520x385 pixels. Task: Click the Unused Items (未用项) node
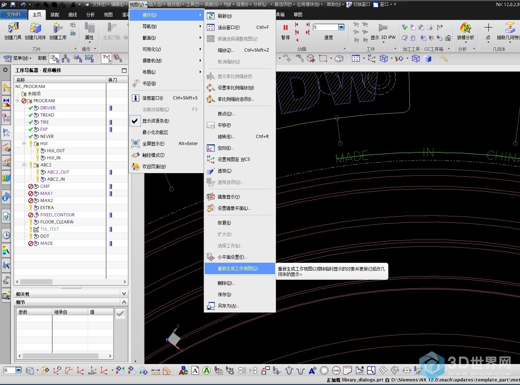coord(34,94)
